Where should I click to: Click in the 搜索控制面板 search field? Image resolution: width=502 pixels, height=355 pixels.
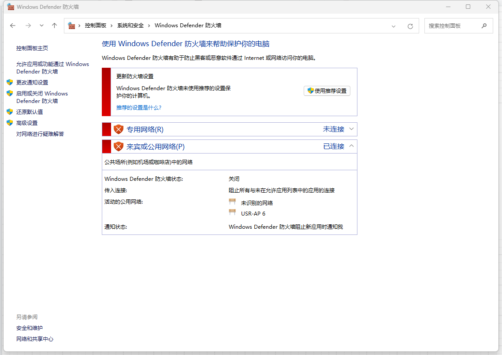[x=452, y=26]
